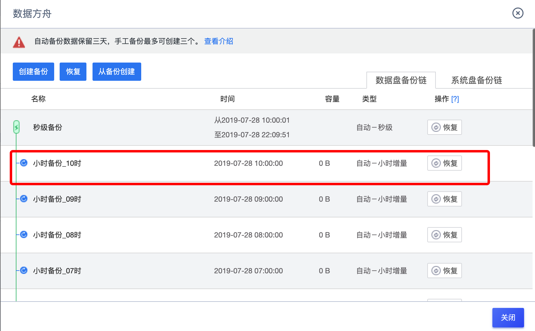Click the 至2019-07-28 22:09:51 end time

click(x=252, y=135)
